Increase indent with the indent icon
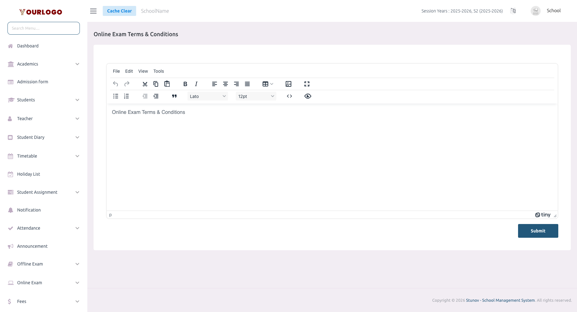Screen dimensions: 577x312 coord(156,96)
